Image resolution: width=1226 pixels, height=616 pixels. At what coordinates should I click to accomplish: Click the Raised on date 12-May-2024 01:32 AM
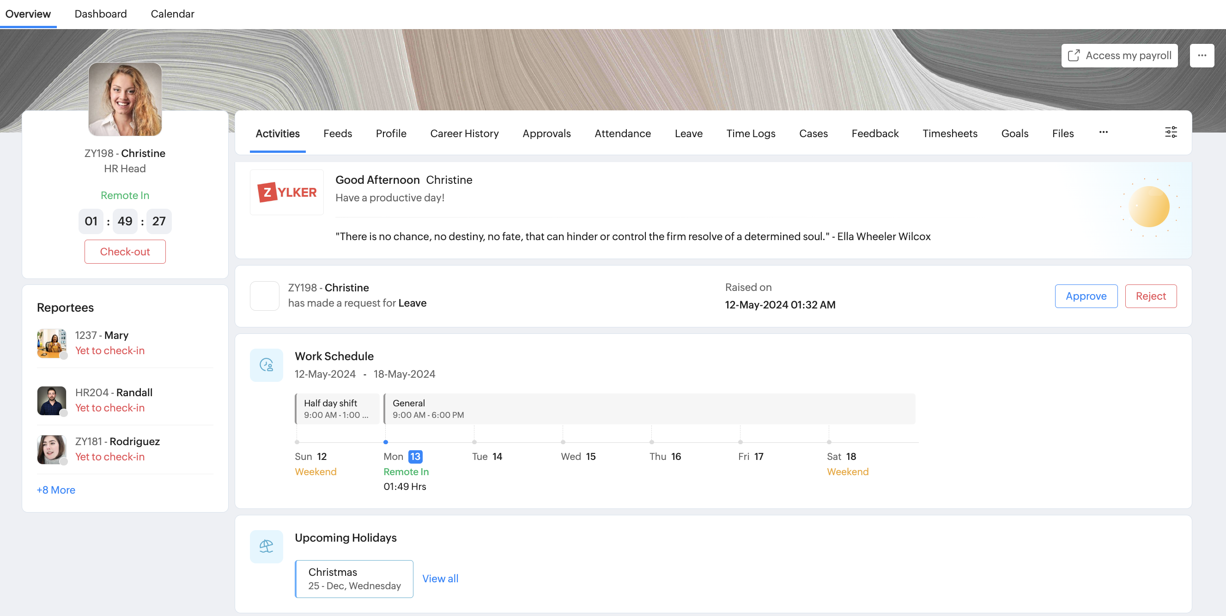tap(780, 305)
